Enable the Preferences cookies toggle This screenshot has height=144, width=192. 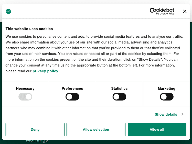click(72, 97)
